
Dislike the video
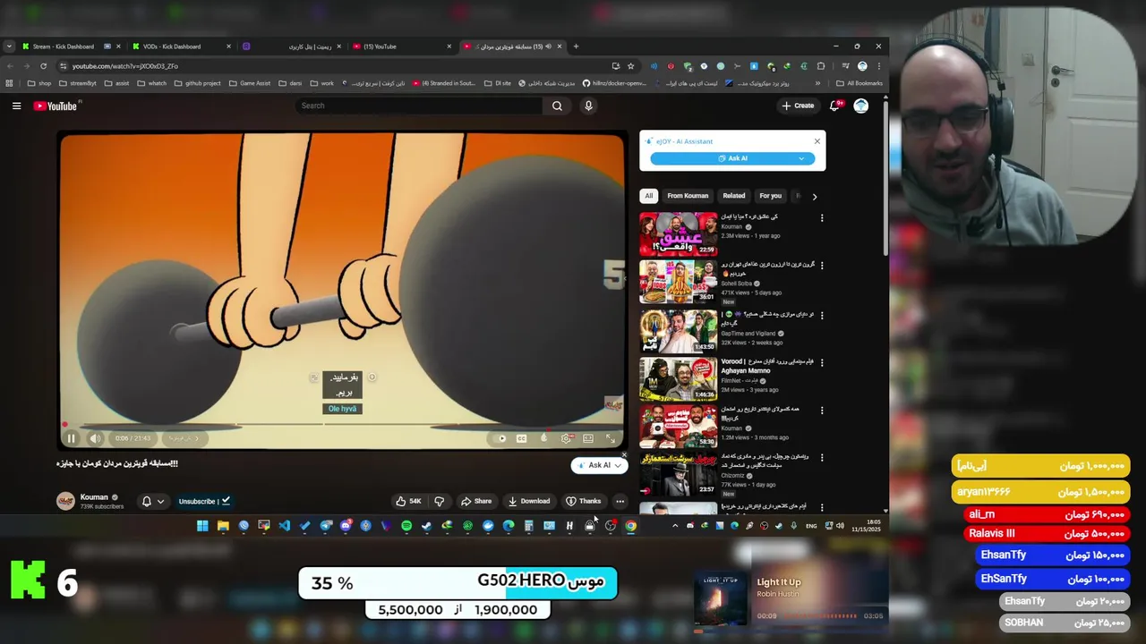[x=439, y=501]
